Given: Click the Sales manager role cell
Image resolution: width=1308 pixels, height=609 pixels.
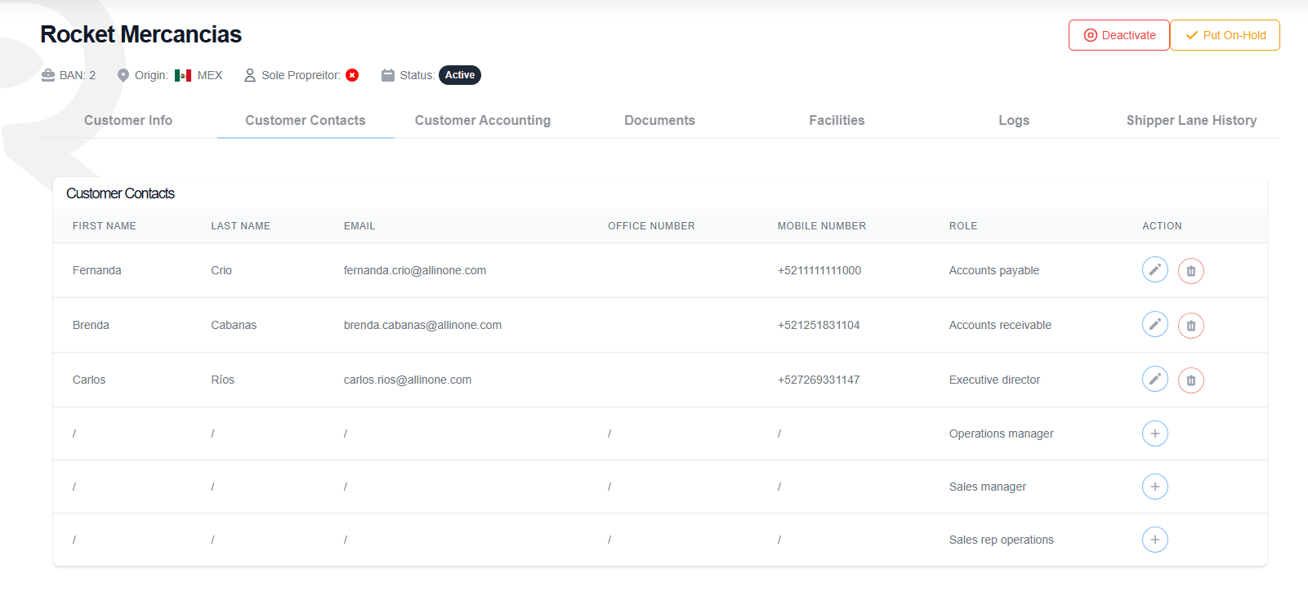Looking at the screenshot, I should (988, 487).
